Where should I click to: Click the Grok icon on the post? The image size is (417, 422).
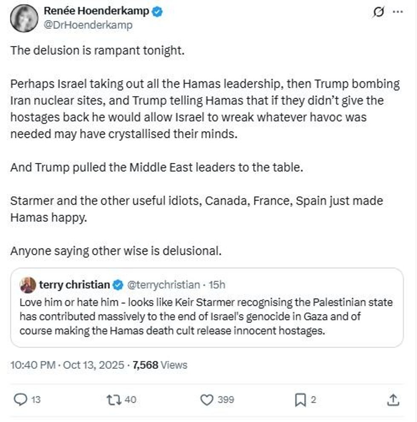[x=377, y=13]
